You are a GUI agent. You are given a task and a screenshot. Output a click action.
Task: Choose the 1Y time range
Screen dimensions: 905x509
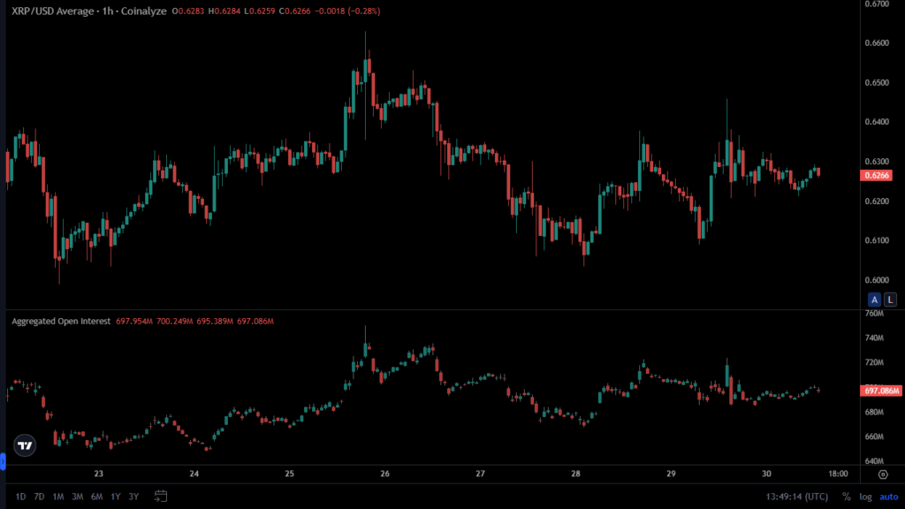(115, 497)
